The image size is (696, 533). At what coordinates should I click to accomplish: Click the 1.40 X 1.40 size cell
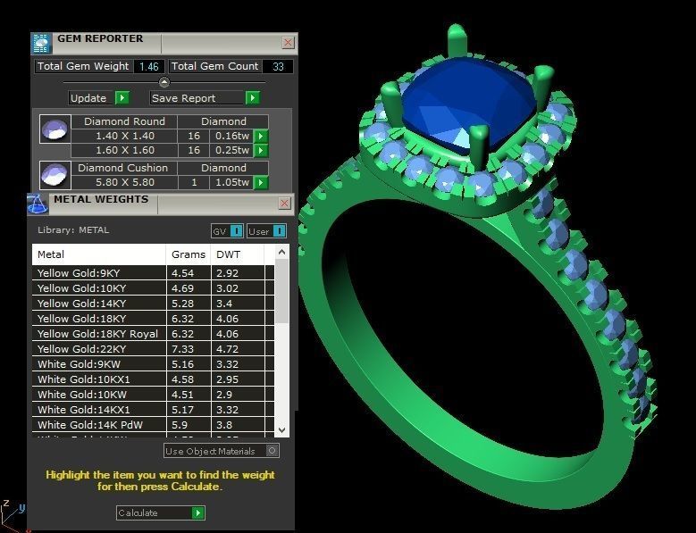[125, 136]
